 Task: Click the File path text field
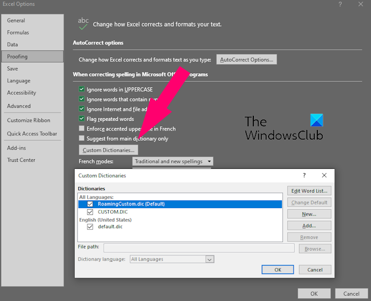coord(199,248)
